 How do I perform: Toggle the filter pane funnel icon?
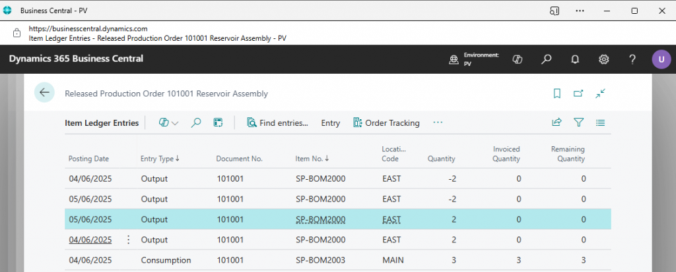(578, 122)
